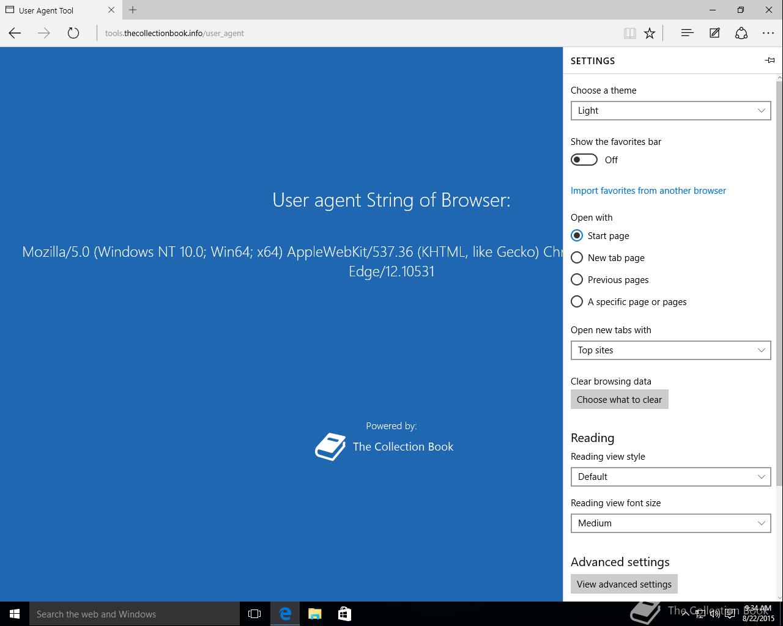Click the forward navigation arrow
This screenshot has height=626, width=783.
pos(44,33)
